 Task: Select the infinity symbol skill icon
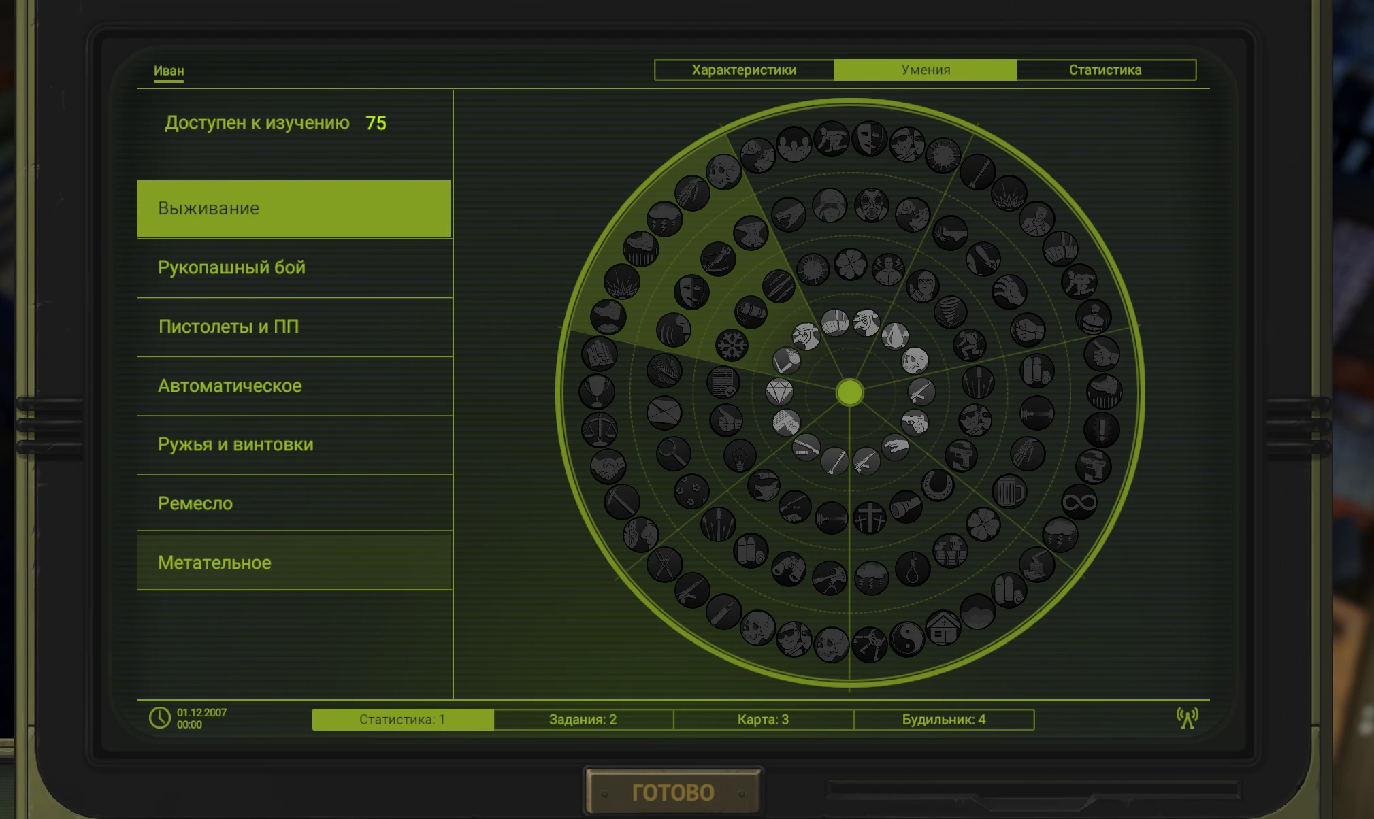click(x=1079, y=503)
